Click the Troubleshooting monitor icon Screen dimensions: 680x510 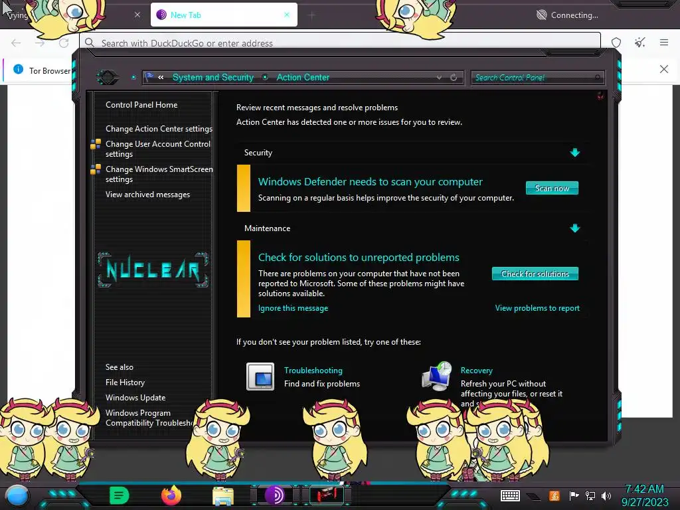pyautogui.click(x=260, y=377)
